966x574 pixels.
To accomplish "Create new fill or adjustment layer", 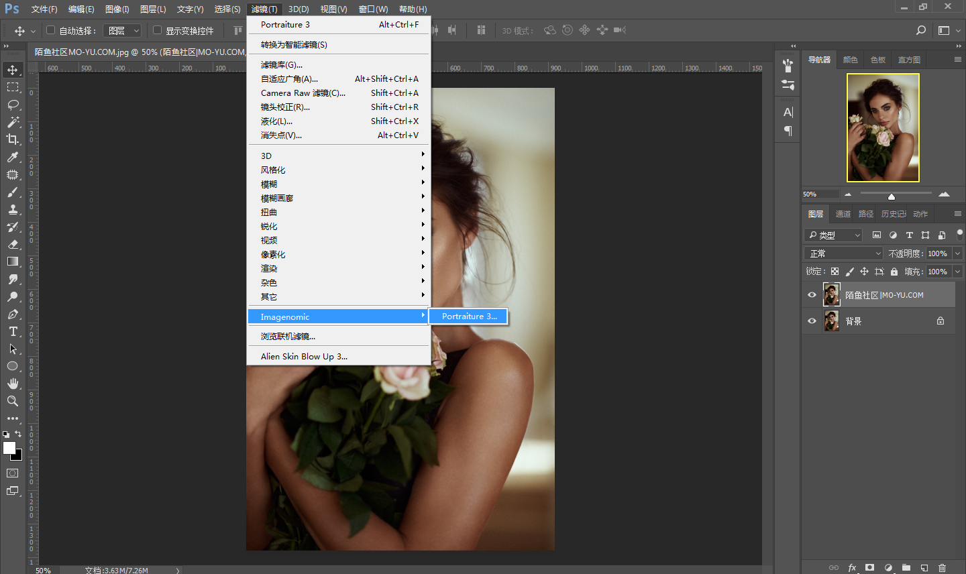I will (x=888, y=567).
